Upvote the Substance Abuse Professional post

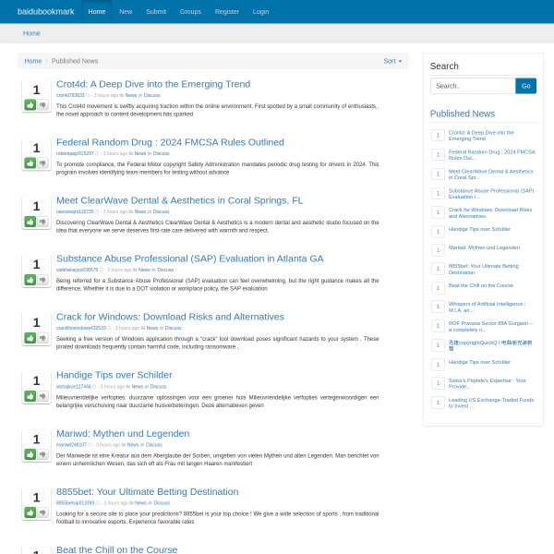30,280
